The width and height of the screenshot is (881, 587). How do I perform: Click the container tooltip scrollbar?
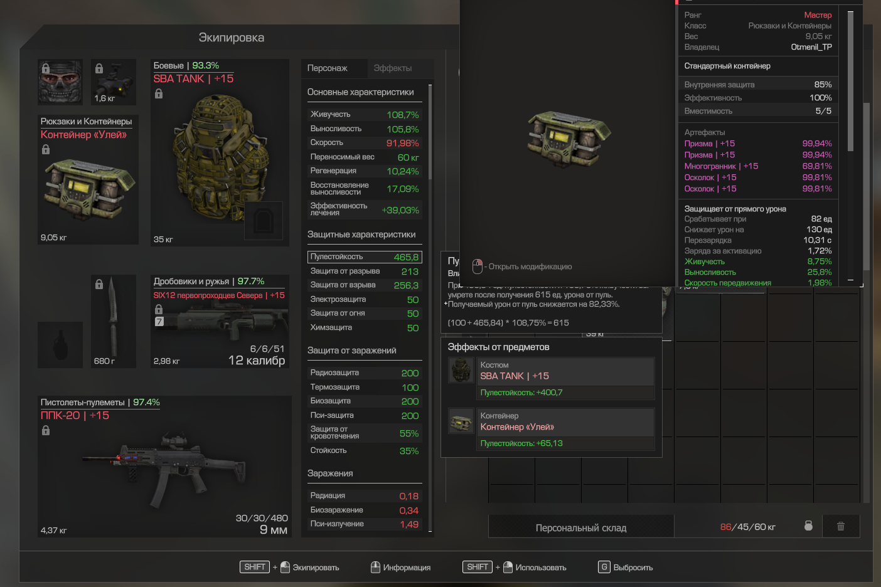850,82
